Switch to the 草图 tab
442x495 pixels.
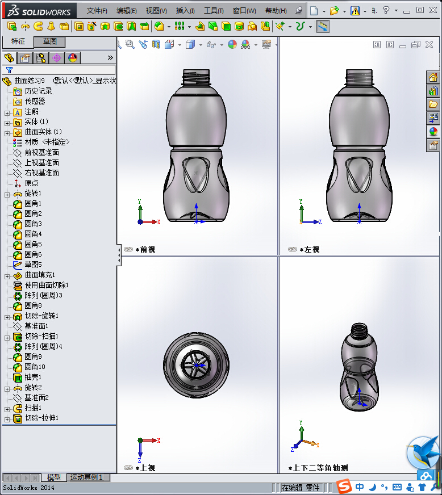coord(49,41)
